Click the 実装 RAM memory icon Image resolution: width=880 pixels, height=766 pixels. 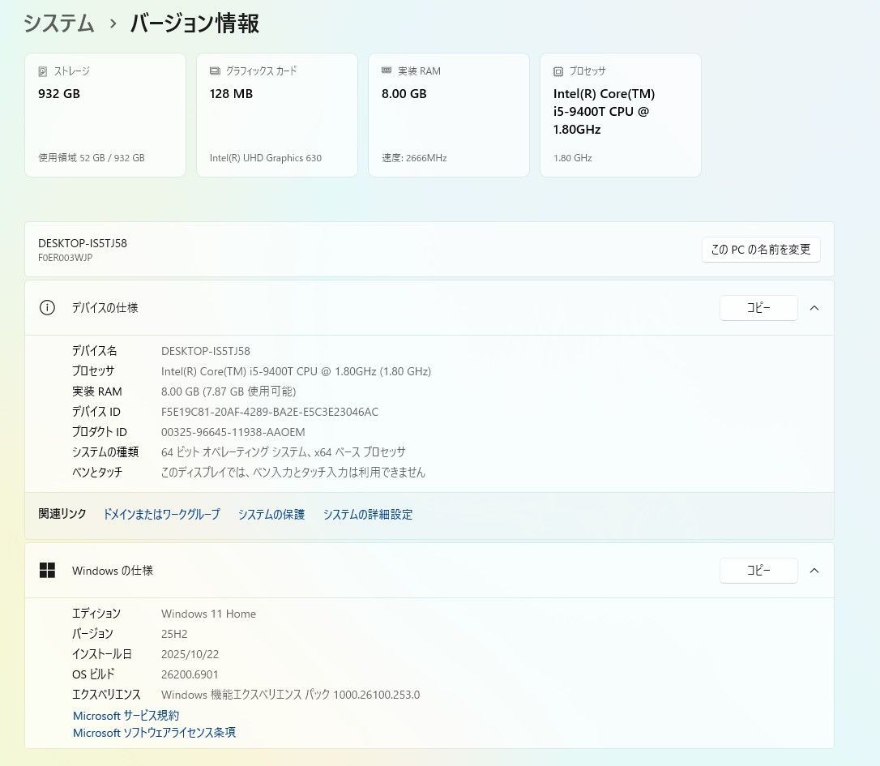click(x=385, y=71)
